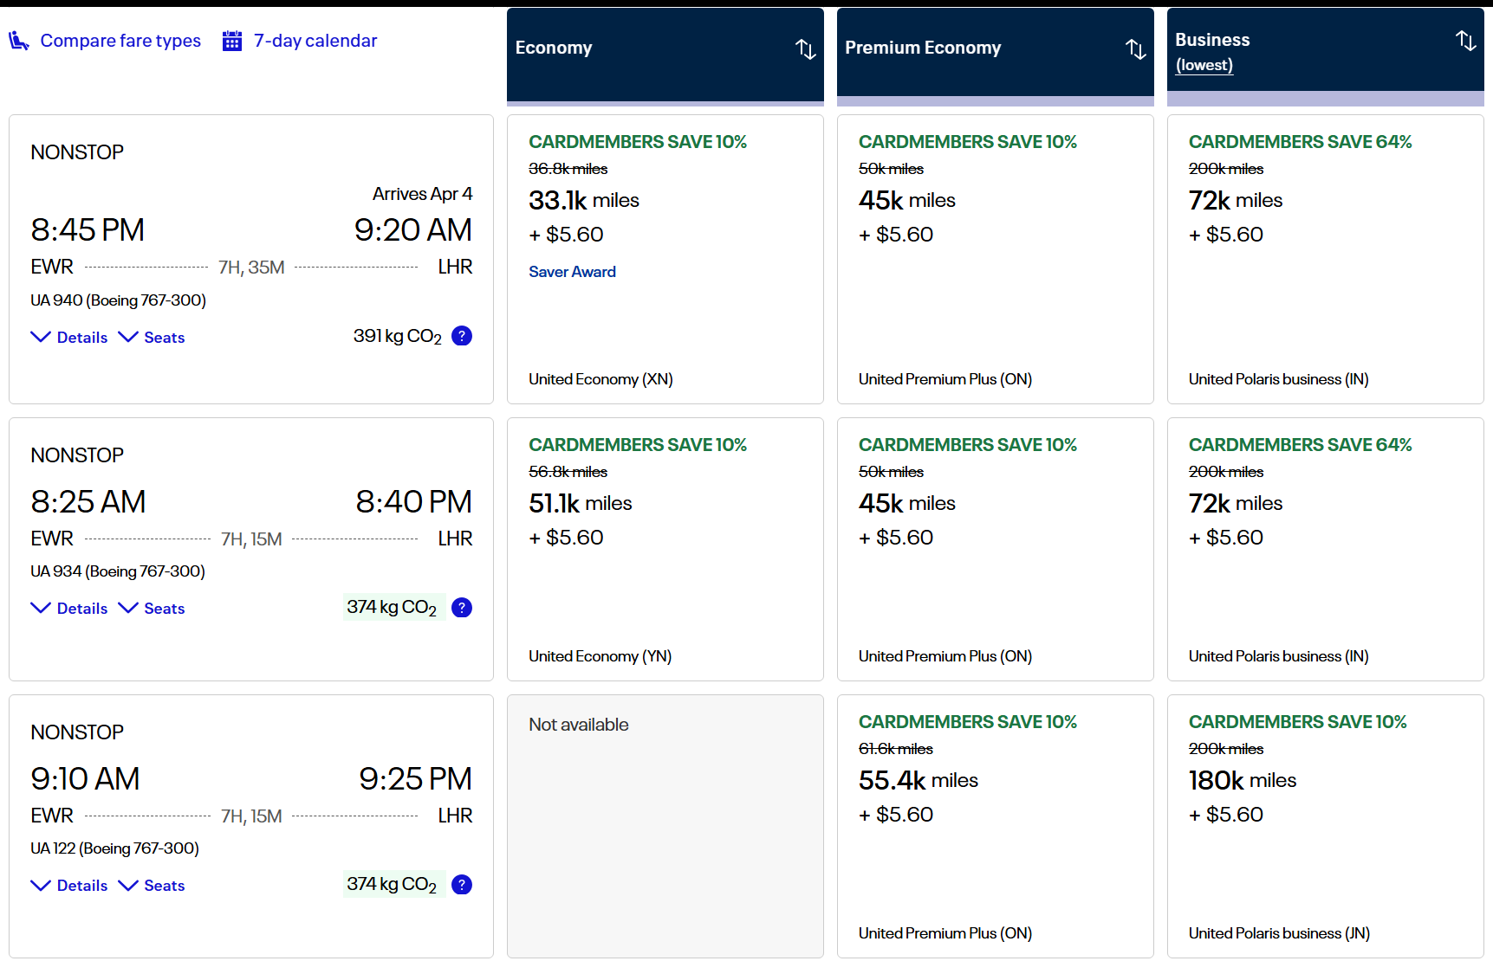Click the seat icon beside Compare fare types

19,41
